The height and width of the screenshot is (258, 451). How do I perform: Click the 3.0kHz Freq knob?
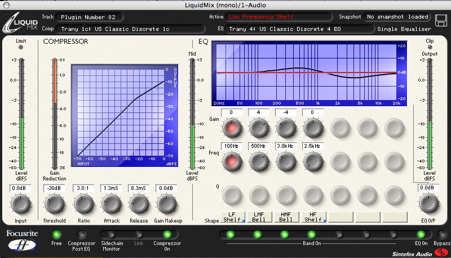[x=286, y=161]
